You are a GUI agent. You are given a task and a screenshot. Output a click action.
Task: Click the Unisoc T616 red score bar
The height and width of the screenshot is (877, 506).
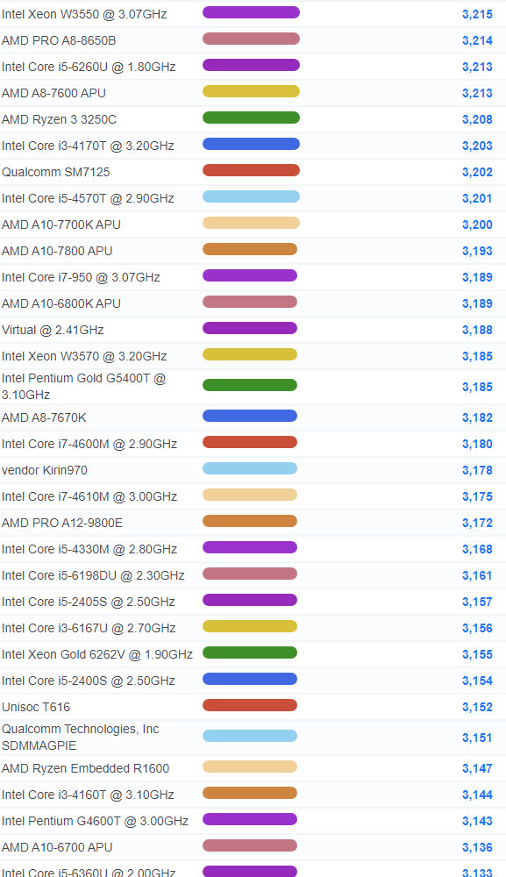tap(249, 705)
